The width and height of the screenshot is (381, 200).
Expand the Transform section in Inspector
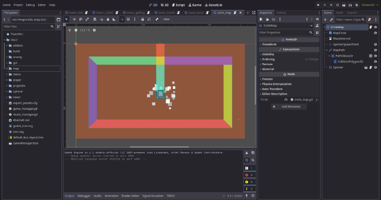(x=269, y=44)
